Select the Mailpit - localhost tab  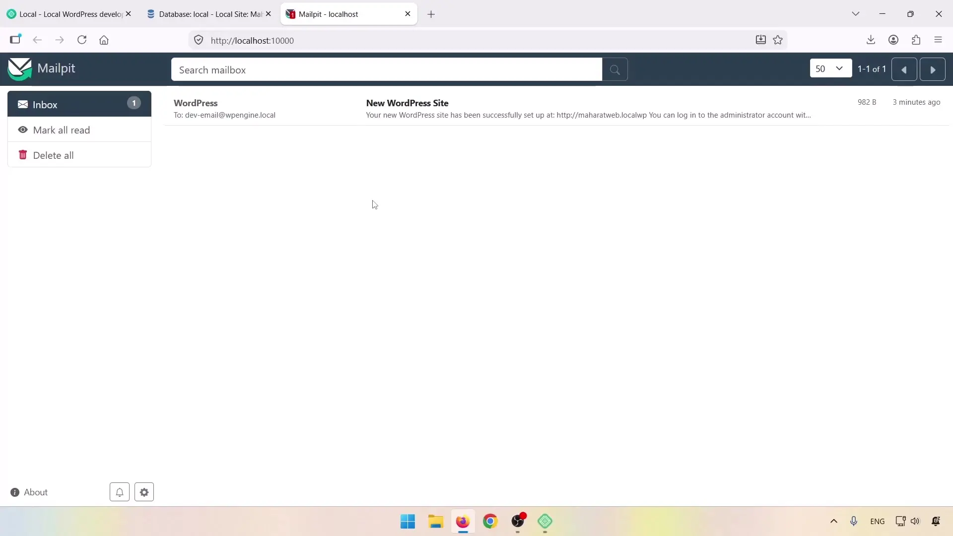tap(349, 14)
